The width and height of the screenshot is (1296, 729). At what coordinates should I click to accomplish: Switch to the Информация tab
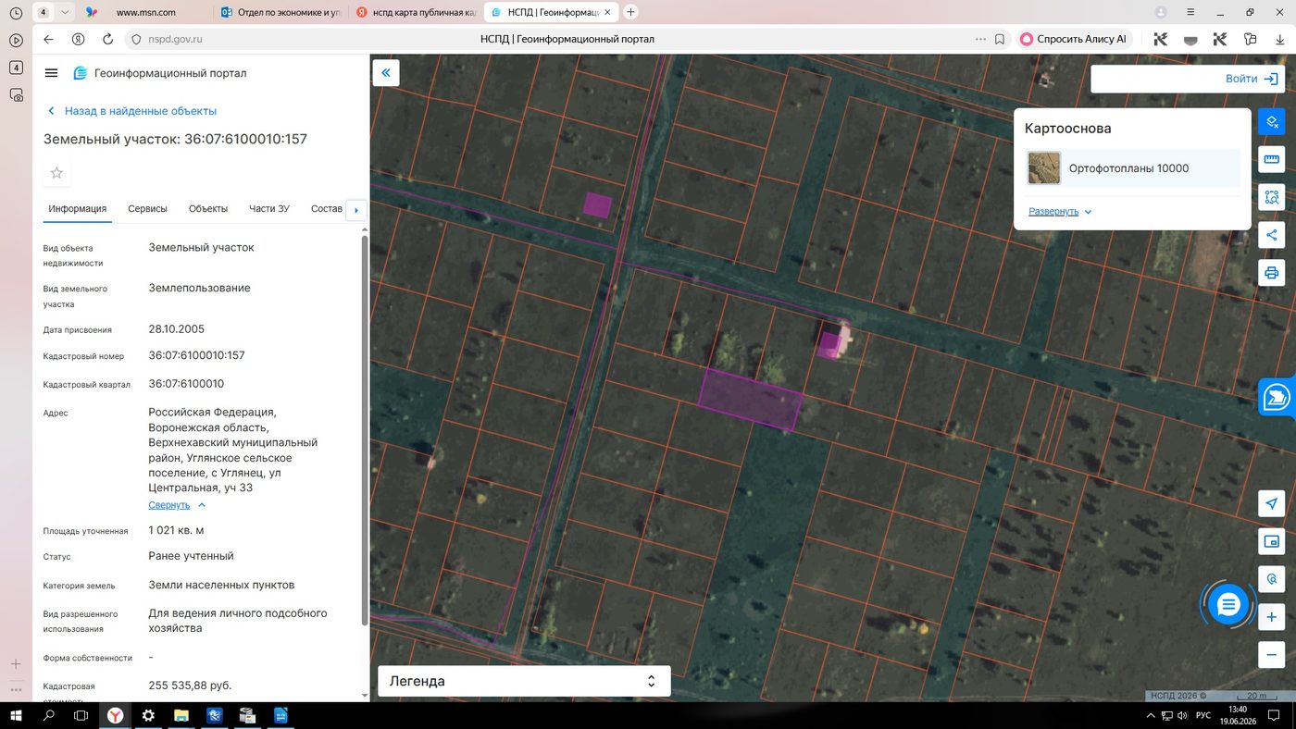[78, 209]
